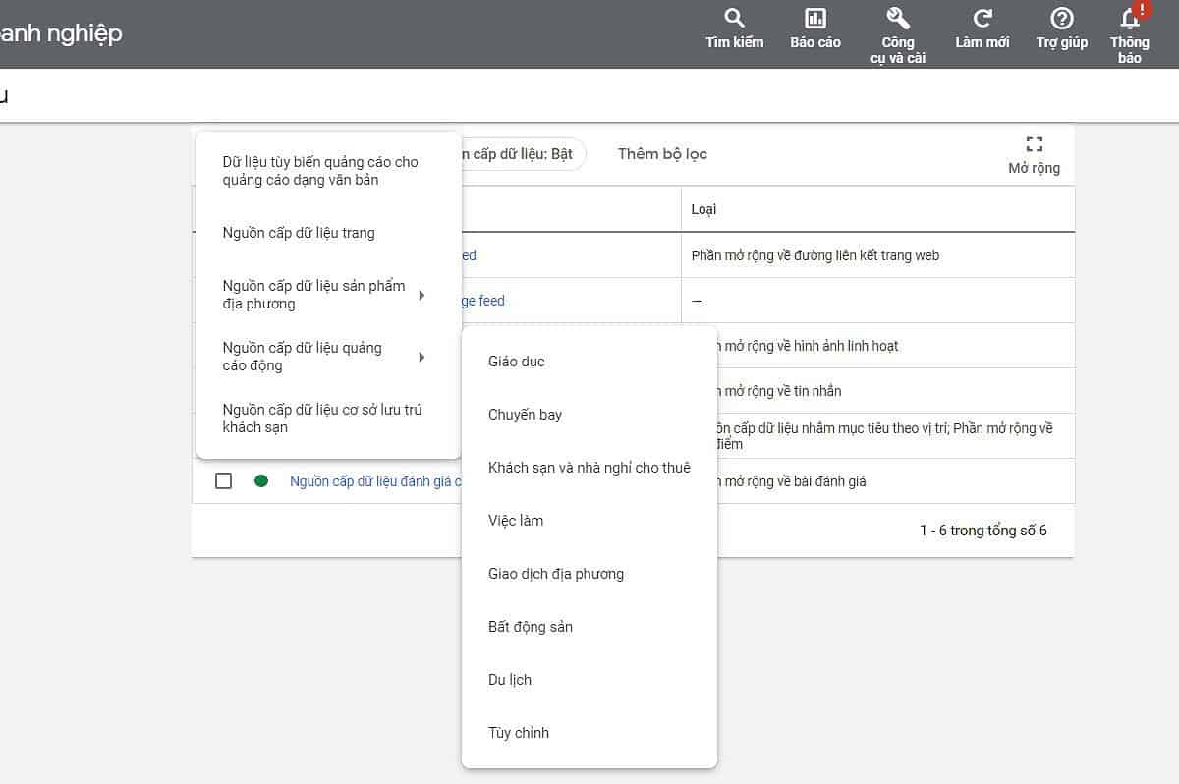Select Khách sạn và nhà nghỉ cho thuê
1179x784 pixels.
[x=589, y=468]
